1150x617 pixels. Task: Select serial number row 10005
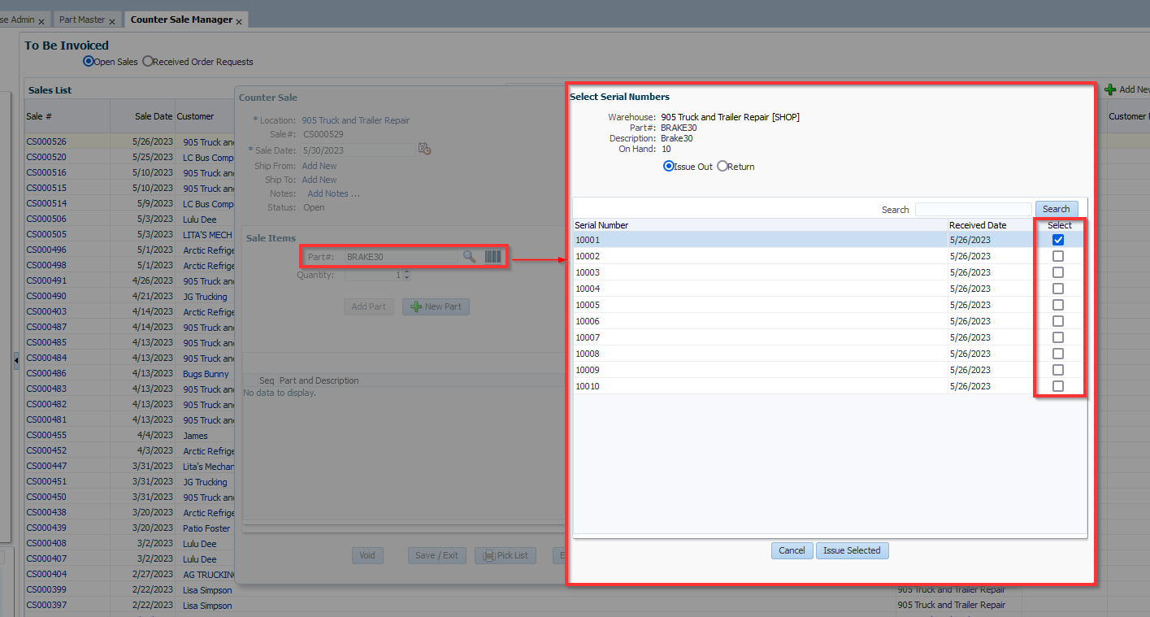[830, 305]
